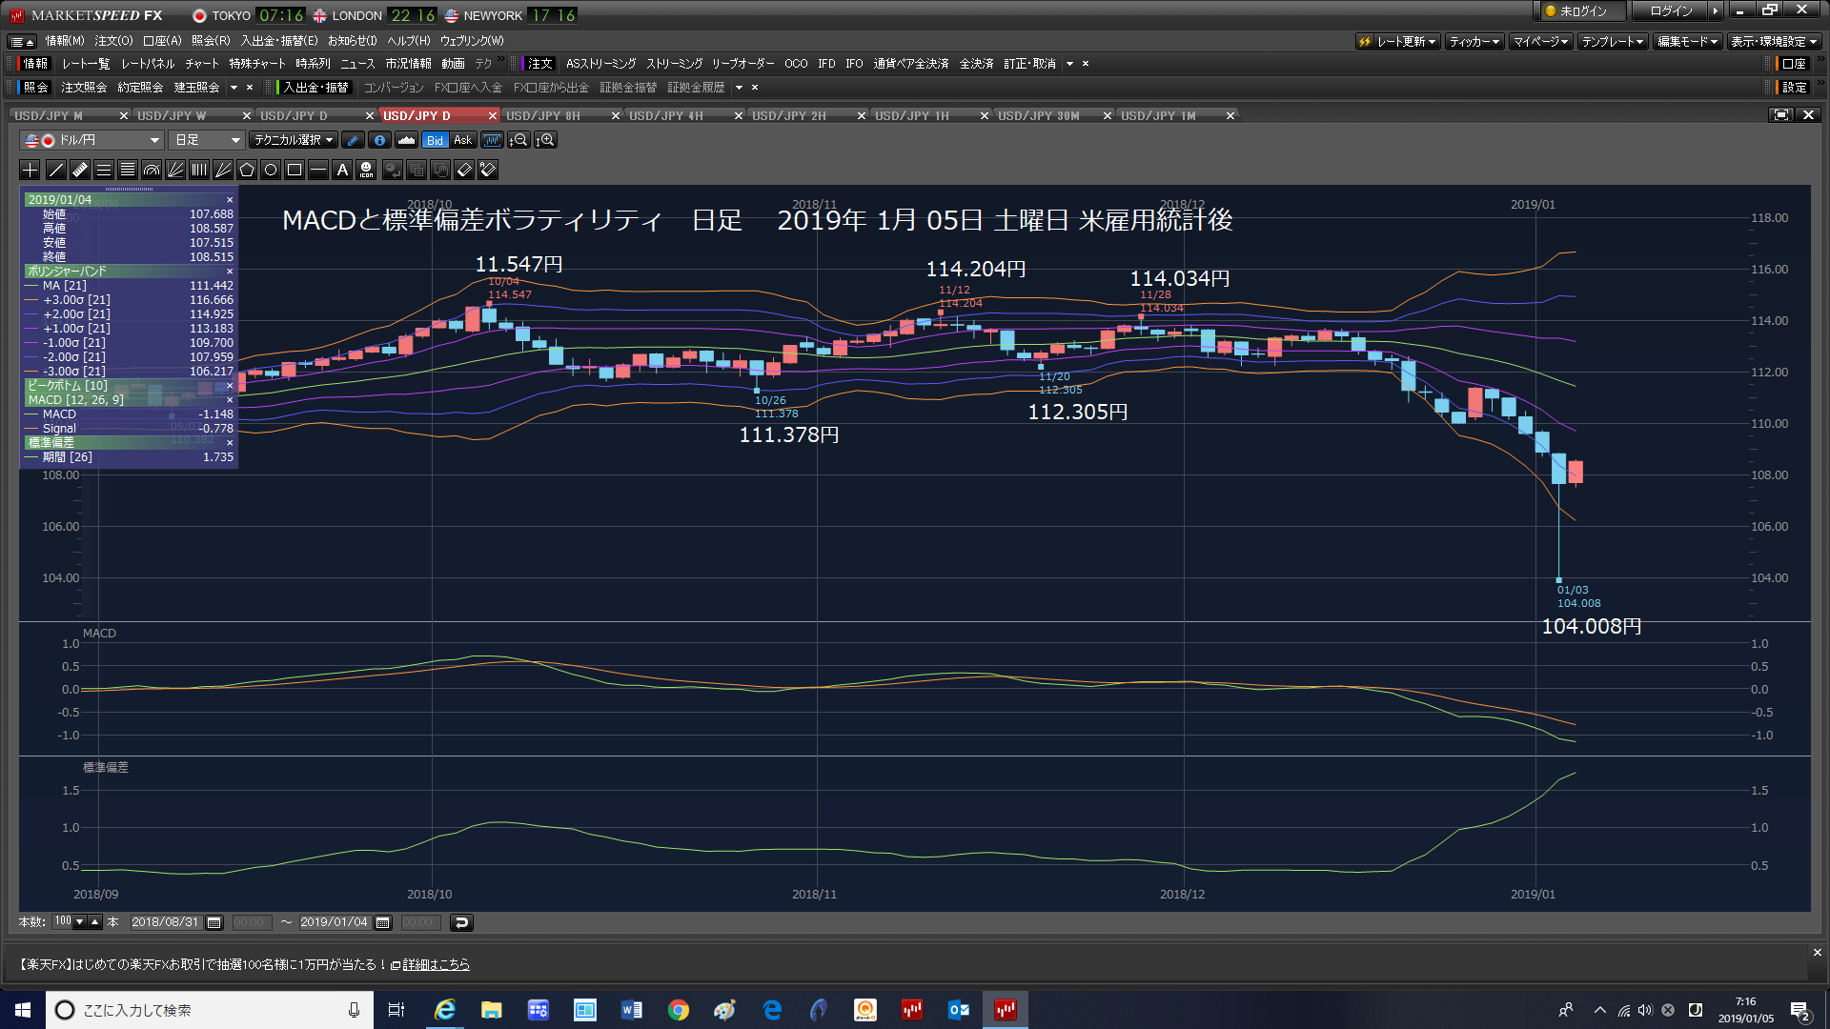Image resolution: width=1830 pixels, height=1029 pixels.
Task: Open the ドル/円 currency pair dropdown
Action: [x=91, y=140]
